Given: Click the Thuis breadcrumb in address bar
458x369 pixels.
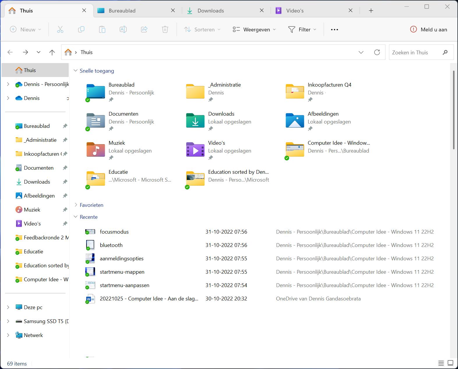Looking at the screenshot, I should (x=86, y=52).
